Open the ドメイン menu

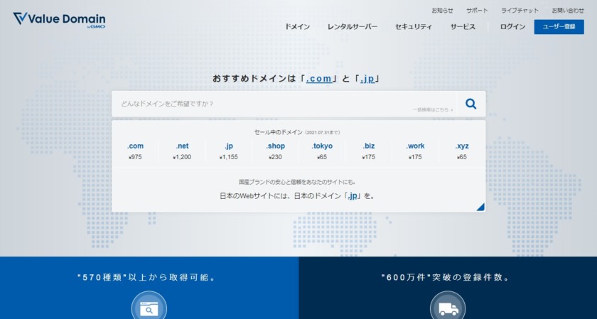click(x=297, y=27)
